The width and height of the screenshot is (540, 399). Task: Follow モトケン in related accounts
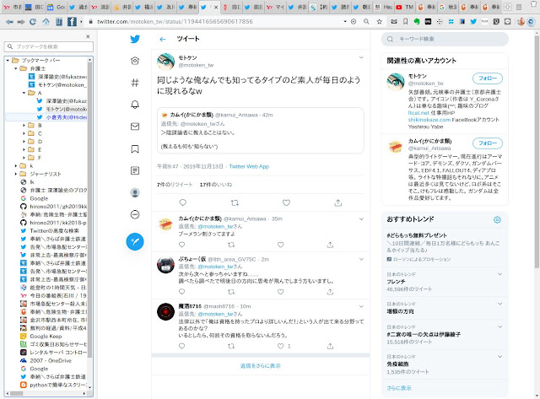click(x=488, y=78)
